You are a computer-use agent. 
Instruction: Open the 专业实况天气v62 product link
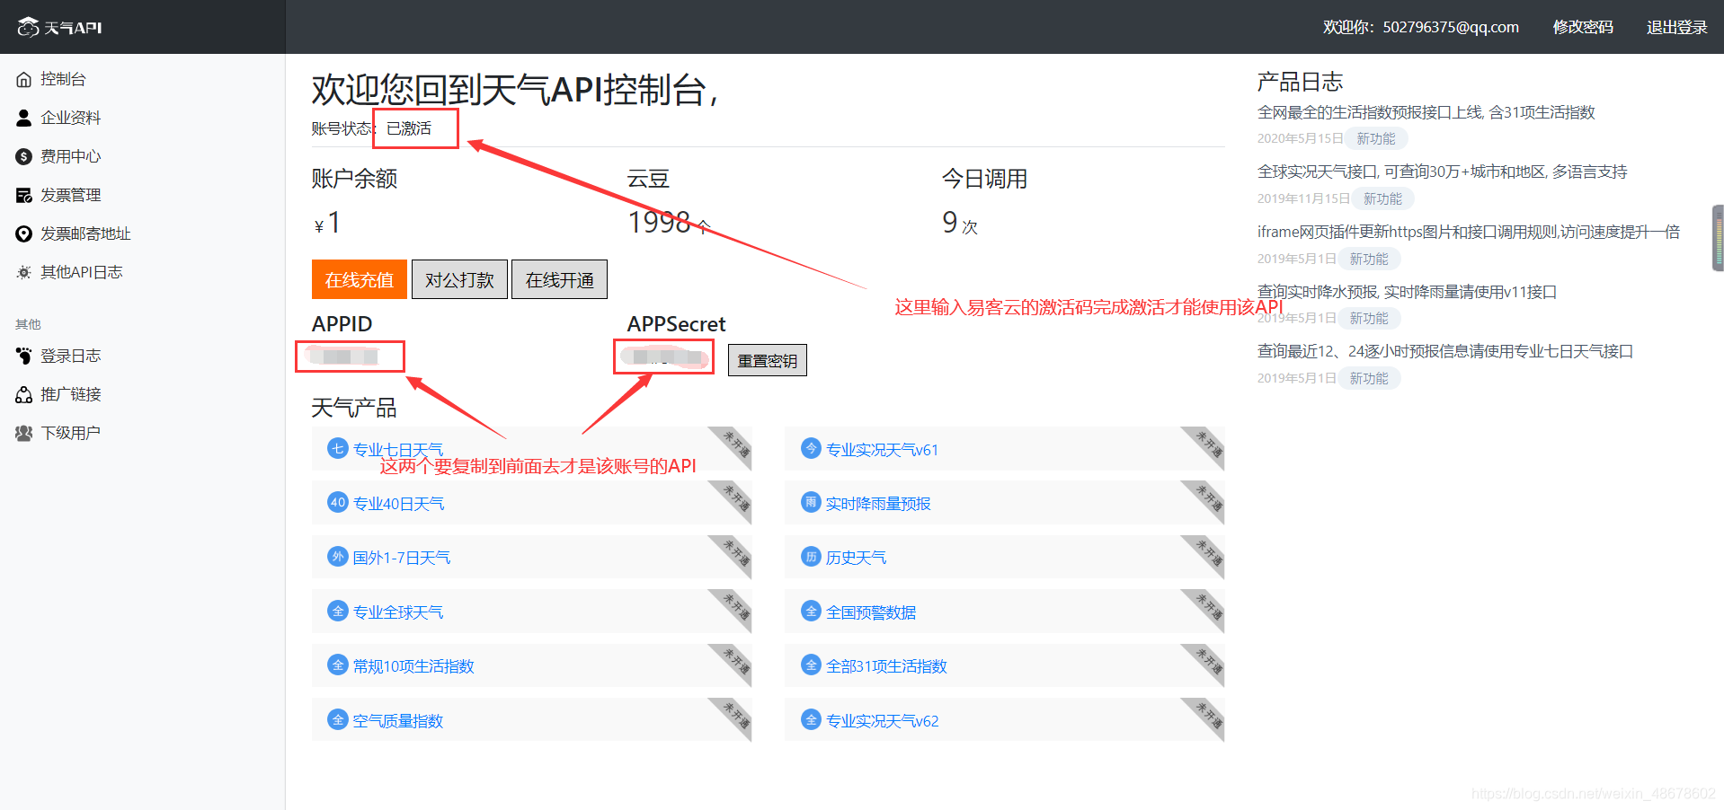(882, 721)
